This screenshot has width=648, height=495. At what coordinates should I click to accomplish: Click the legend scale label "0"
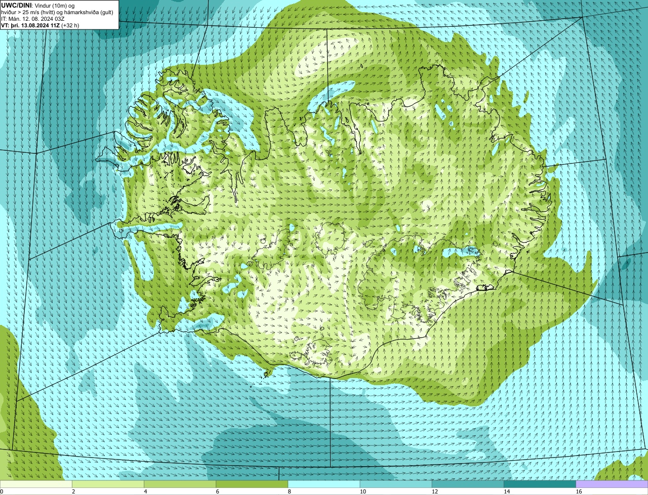[2, 491]
